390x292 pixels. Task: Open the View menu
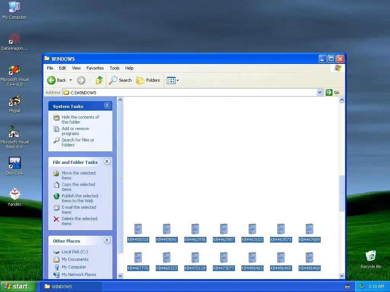point(76,68)
